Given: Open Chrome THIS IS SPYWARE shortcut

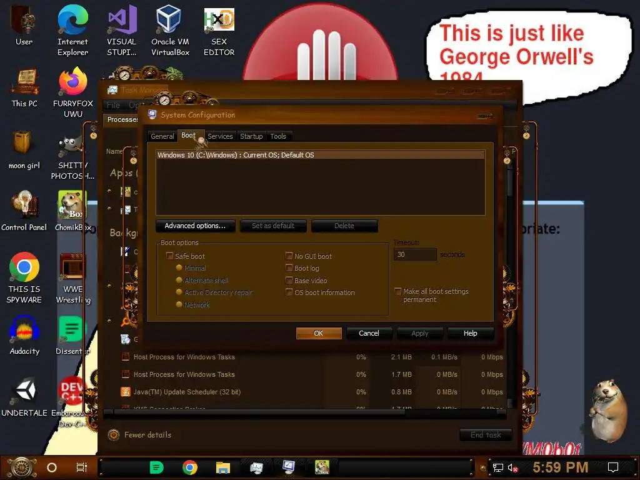Looking at the screenshot, I should point(24,277).
